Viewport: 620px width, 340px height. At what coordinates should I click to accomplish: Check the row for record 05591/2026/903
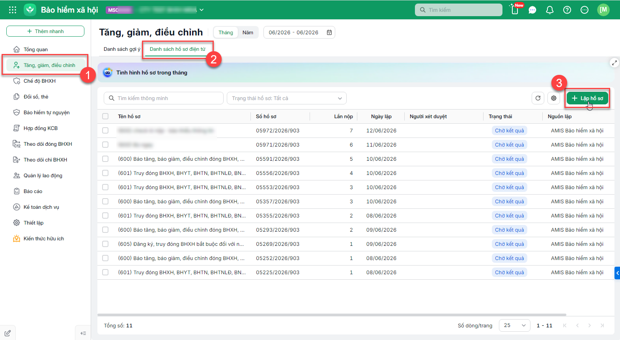105,159
